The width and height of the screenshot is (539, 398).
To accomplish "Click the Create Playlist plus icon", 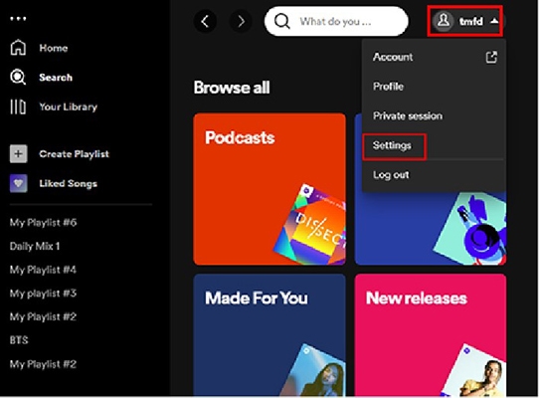I will click(x=18, y=154).
